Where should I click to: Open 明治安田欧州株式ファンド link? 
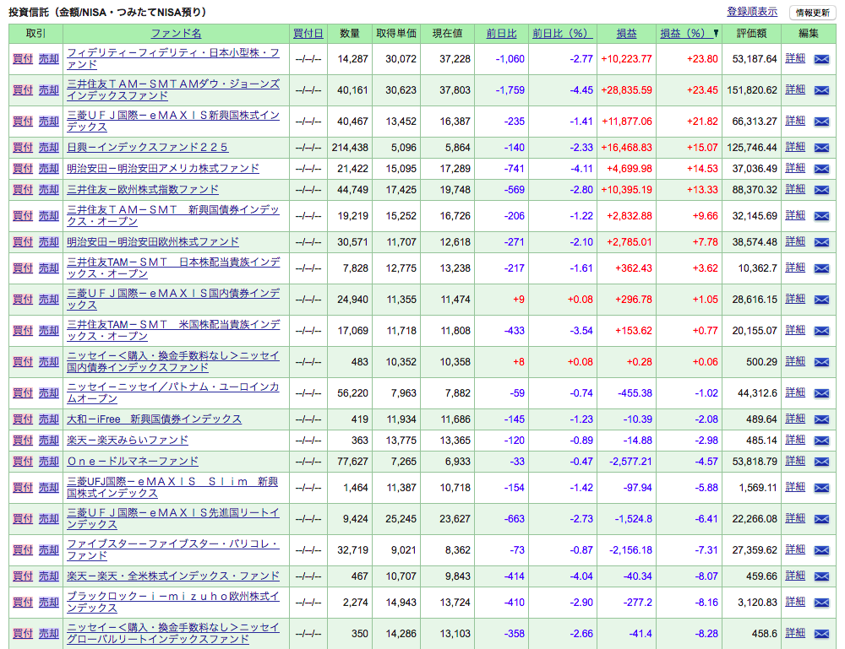[x=153, y=241]
